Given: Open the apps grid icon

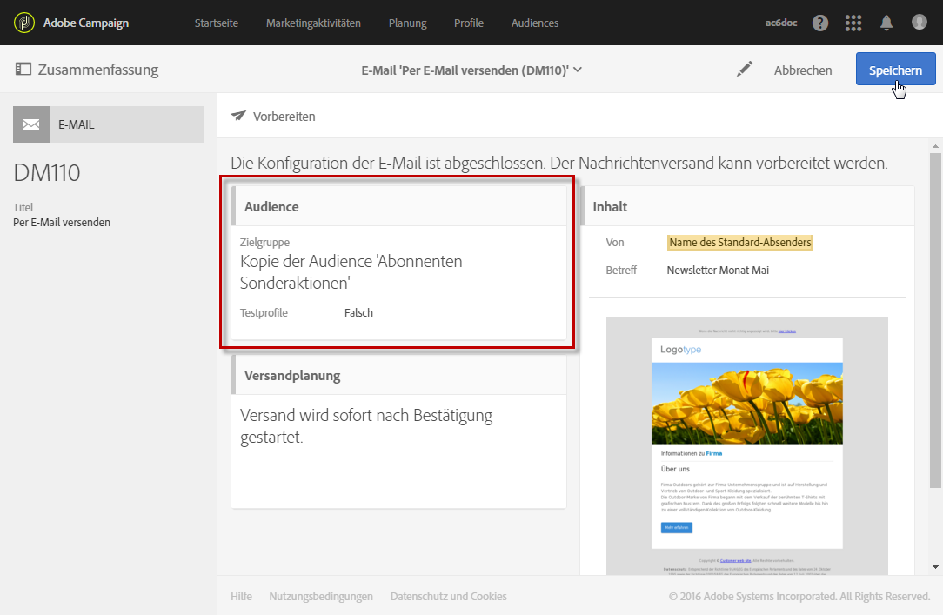Looking at the screenshot, I should click(853, 23).
